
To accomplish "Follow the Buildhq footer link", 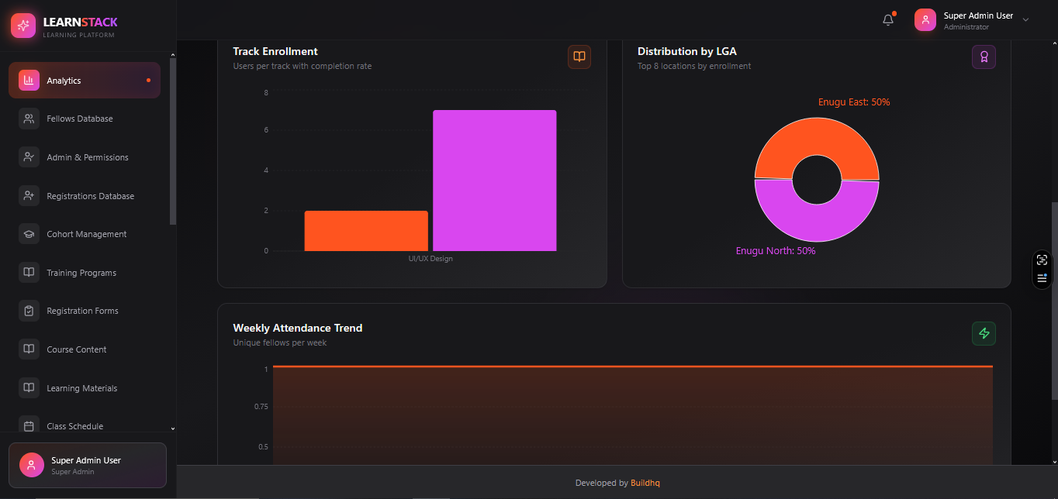I will [x=645, y=483].
